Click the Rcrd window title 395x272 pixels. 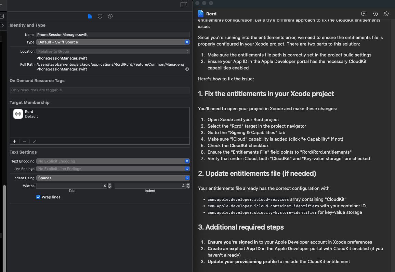click(x=211, y=14)
